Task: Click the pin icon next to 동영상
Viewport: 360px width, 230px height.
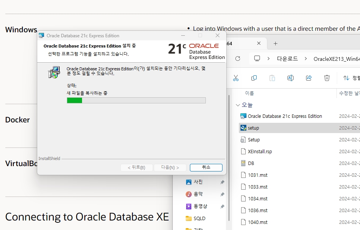Action: point(222,206)
